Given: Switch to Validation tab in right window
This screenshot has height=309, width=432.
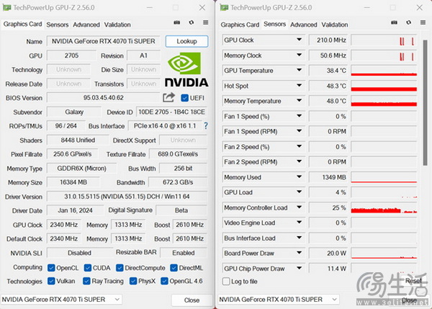Looking at the screenshot, I should pyautogui.click(x=335, y=24).
